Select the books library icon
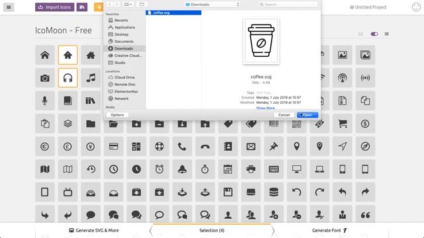 click(91, 100)
